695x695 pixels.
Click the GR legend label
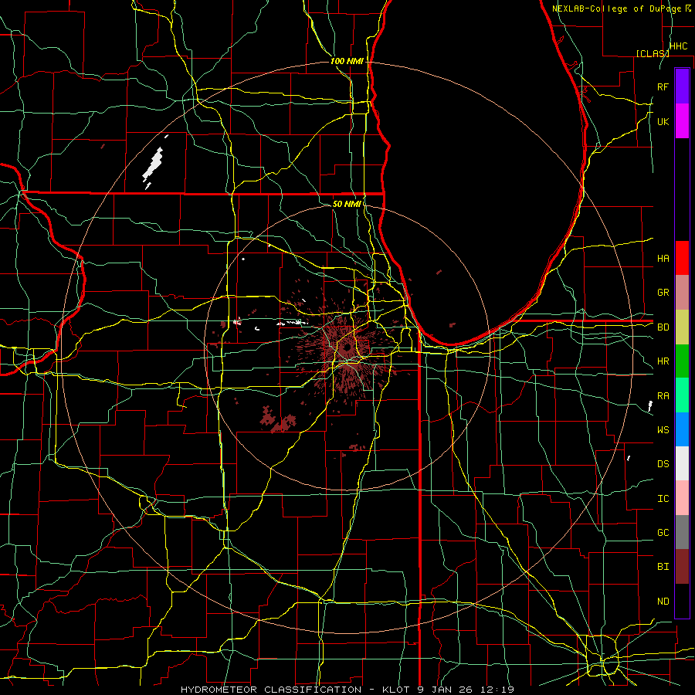pyautogui.click(x=663, y=293)
